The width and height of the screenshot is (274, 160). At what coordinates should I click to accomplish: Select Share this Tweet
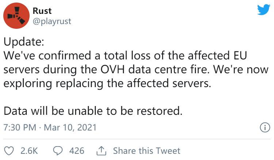pos(146,151)
